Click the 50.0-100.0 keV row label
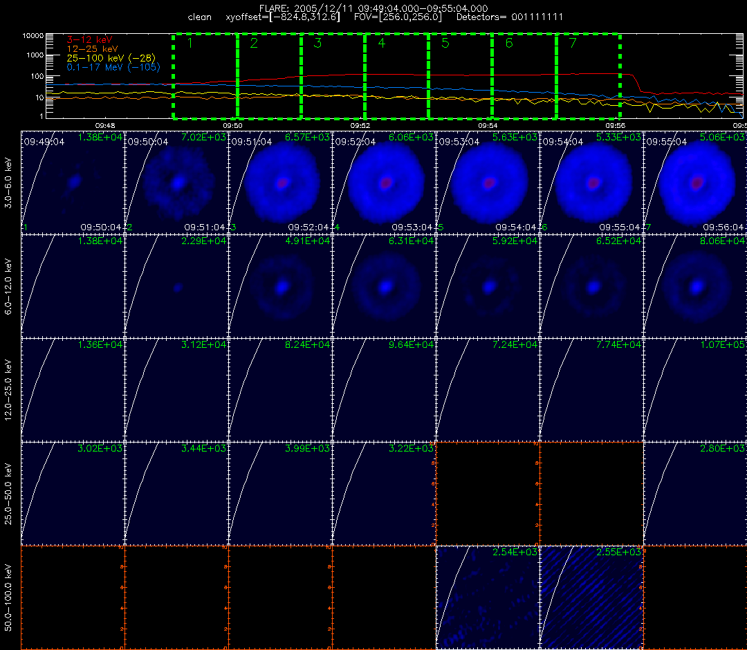Image resolution: width=747 pixels, height=650 pixels. [x=8, y=597]
